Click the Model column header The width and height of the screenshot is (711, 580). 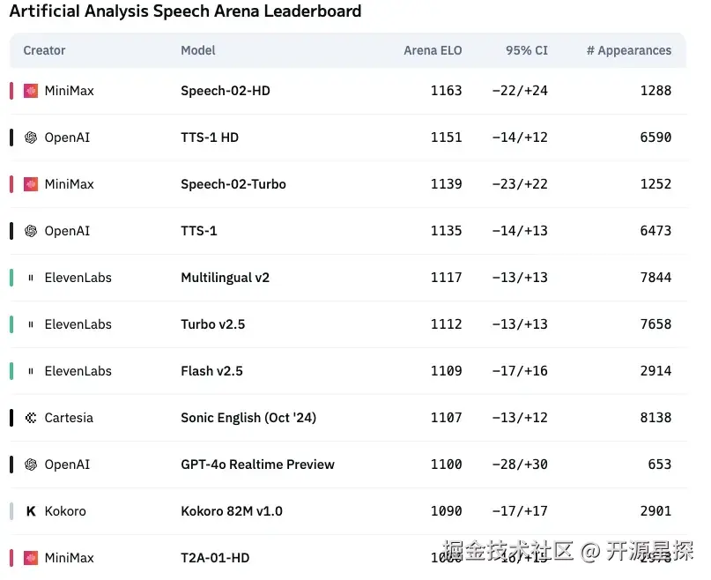(x=198, y=50)
